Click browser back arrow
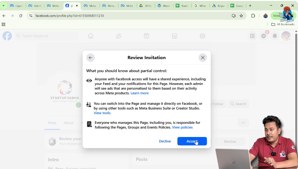The width and height of the screenshot is (298, 169). point(4,16)
